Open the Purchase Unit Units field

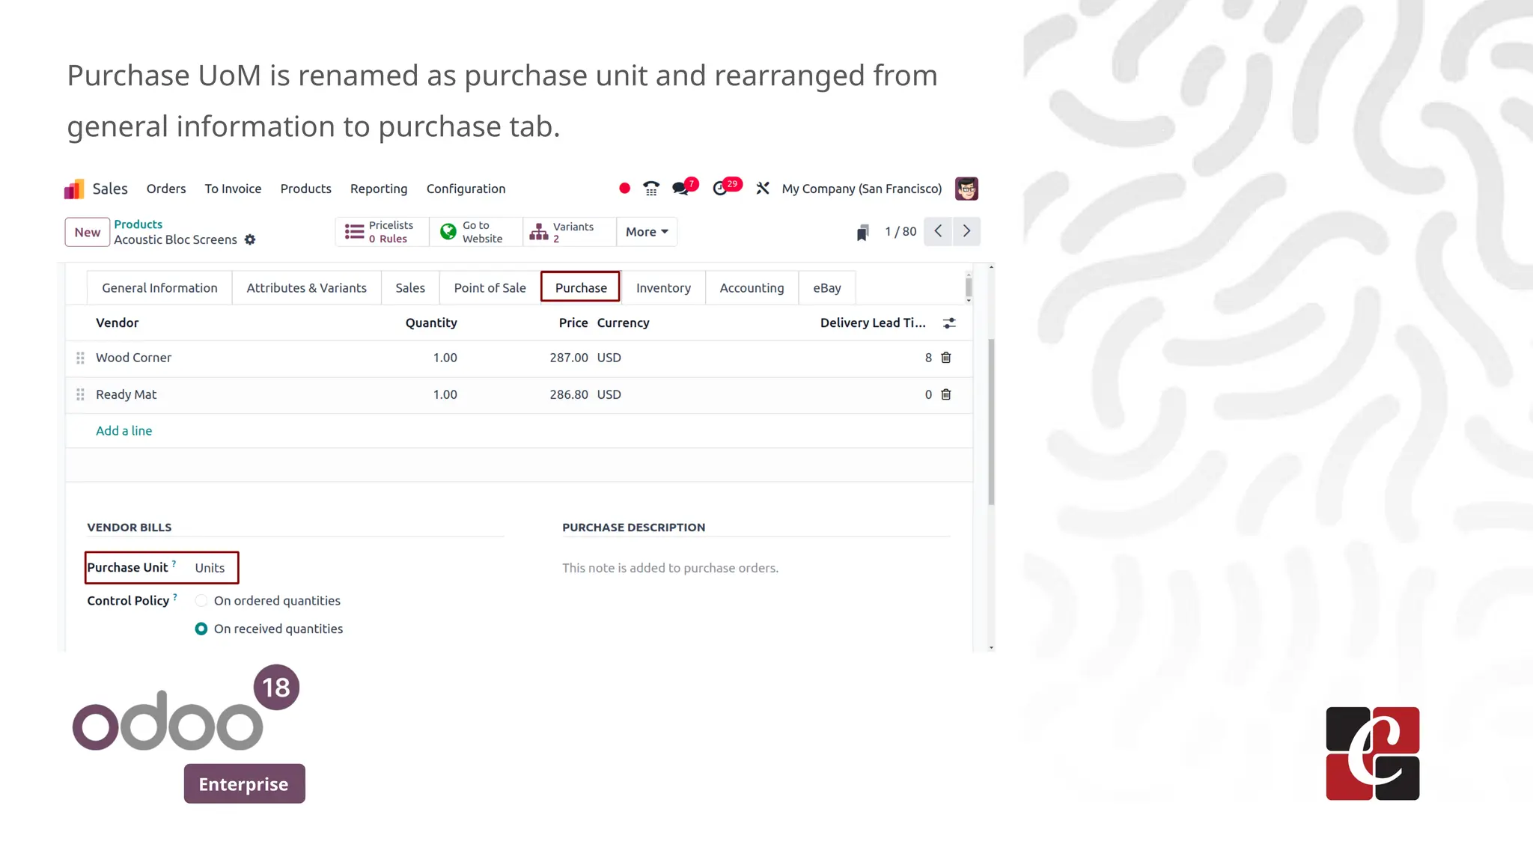[210, 568]
